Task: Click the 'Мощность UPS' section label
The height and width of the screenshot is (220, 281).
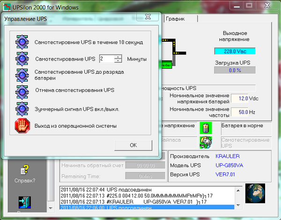Action: point(178,88)
